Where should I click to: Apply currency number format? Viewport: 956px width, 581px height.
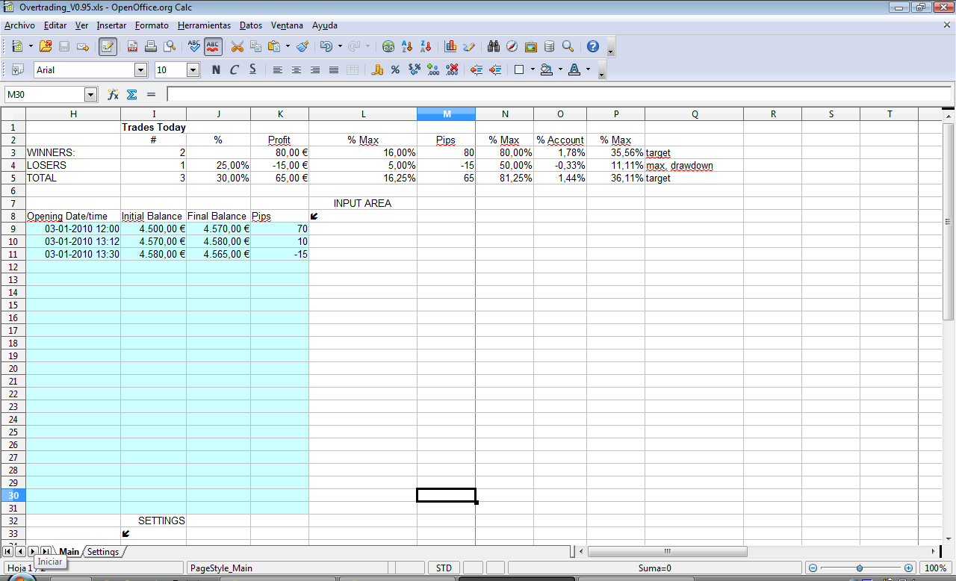pos(377,70)
